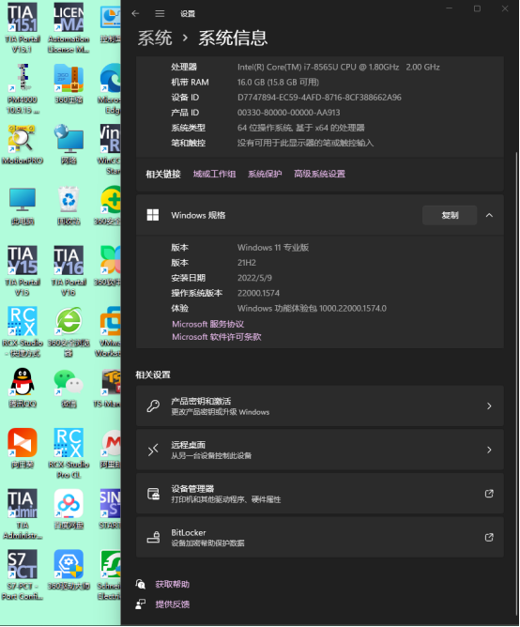Collapse the Windows 规格 section chevron
520x627 pixels.
pos(489,215)
